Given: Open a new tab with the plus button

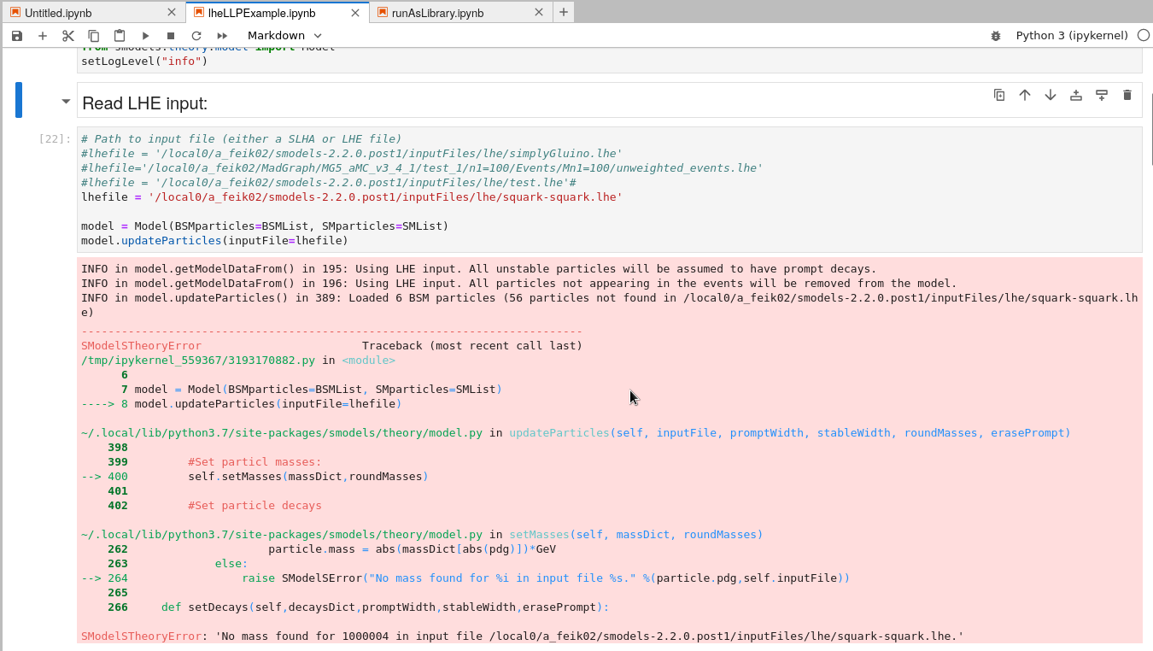Looking at the screenshot, I should pyautogui.click(x=563, y=12).
